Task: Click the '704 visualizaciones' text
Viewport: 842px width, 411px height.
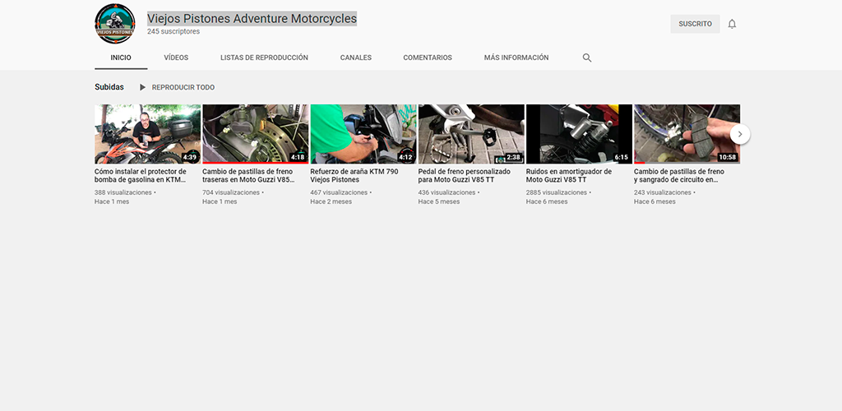Action: (231, 192)
